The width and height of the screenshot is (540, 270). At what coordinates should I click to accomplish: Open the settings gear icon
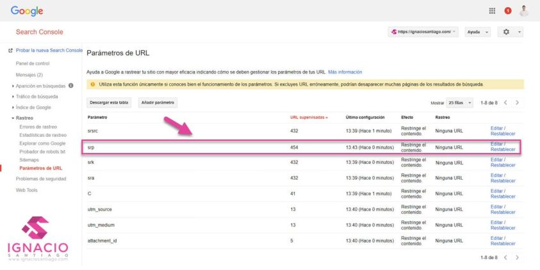506,31
